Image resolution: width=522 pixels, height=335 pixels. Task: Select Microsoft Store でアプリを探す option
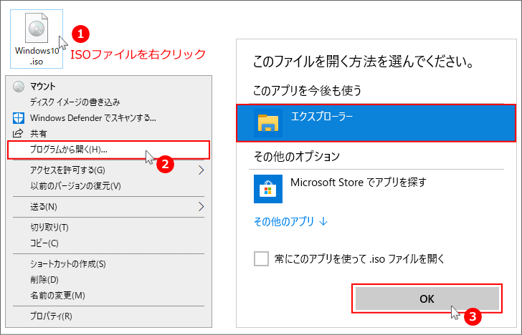pos(376,189)
